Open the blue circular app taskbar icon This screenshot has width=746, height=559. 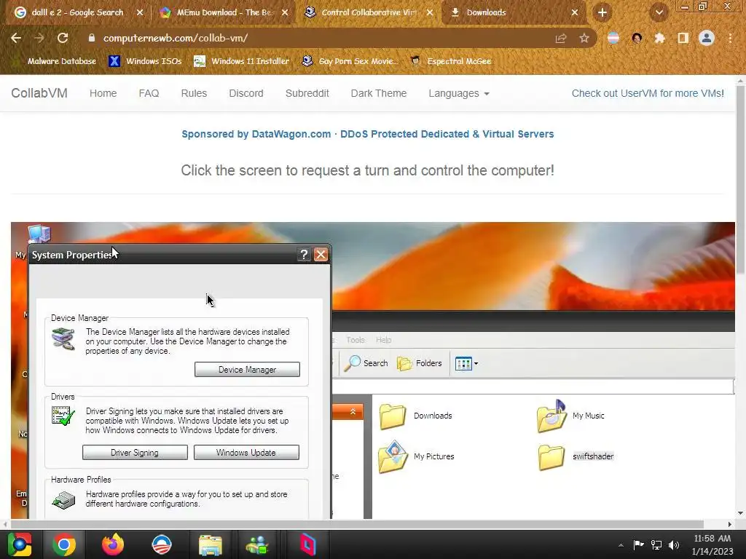pos(162,544)
